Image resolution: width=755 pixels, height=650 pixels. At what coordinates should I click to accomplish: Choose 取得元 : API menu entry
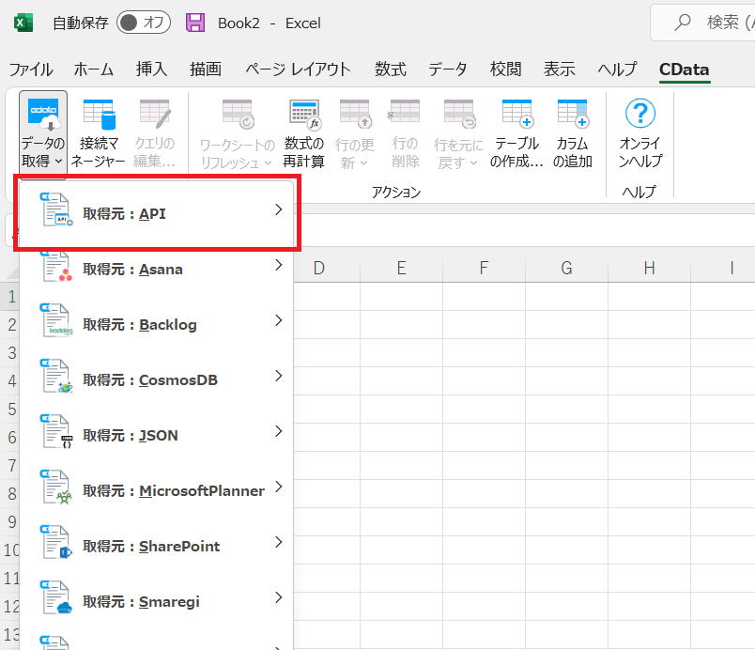tap(157, 213)
